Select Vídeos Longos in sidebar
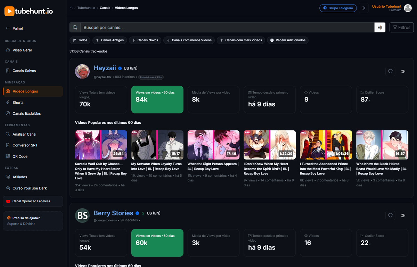The height and width of the screenshot is (267, 417). (33, 91)
